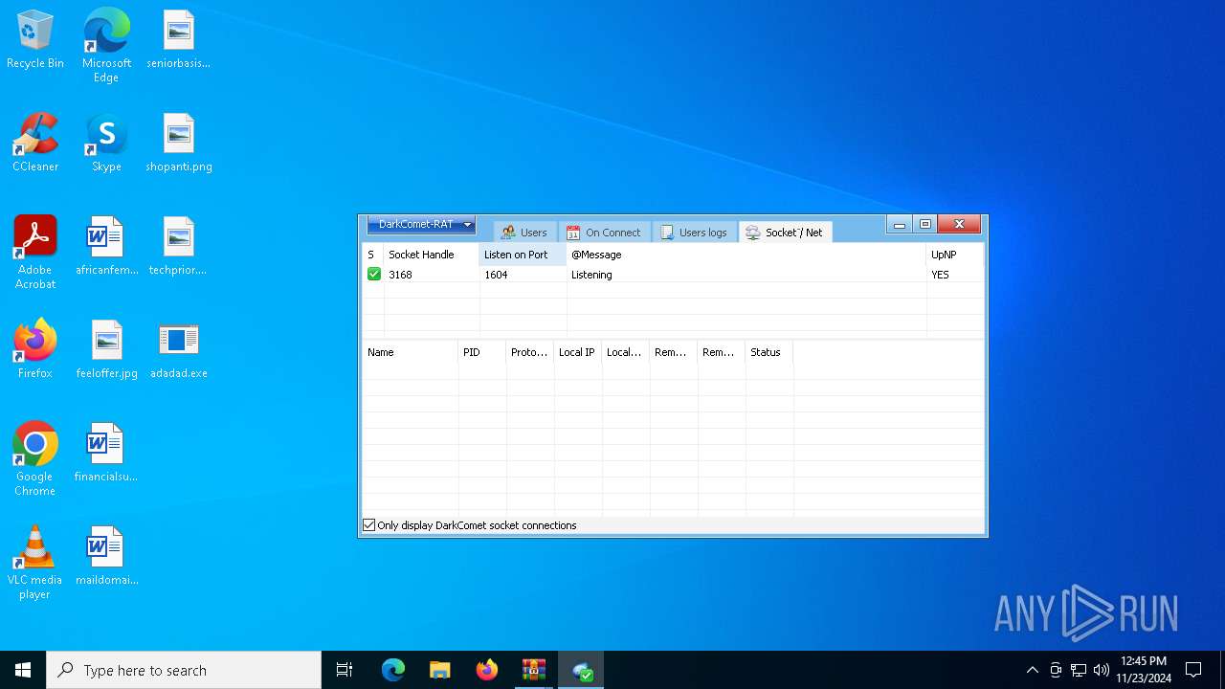
Task: Select the Adobe Acrobat desktop shortcut
Action: pos(35,253)
